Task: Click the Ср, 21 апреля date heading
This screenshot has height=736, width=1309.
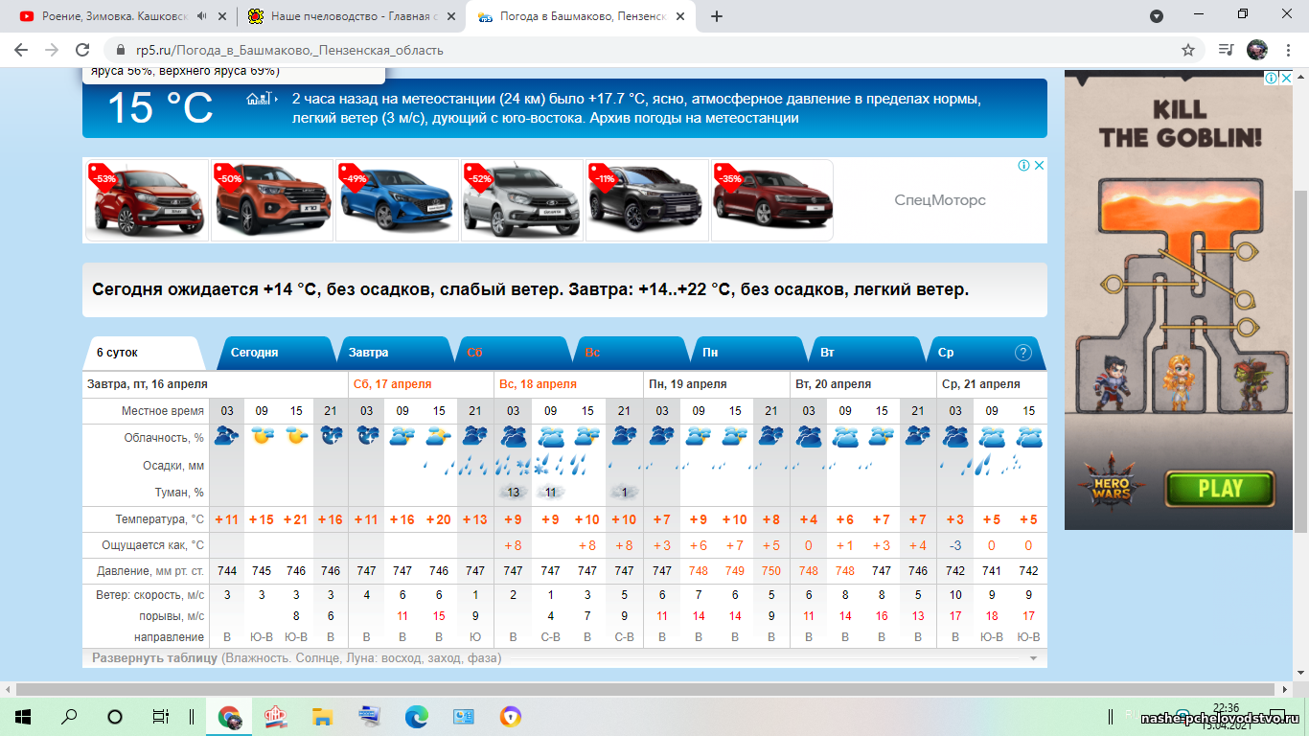Action: coord(981,384)
